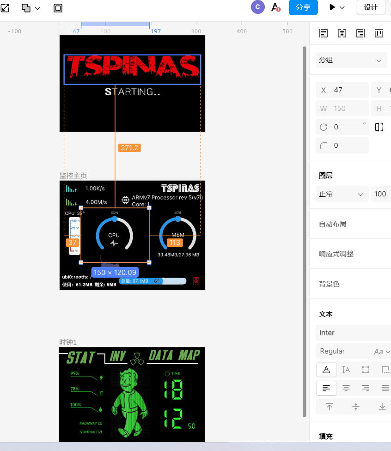Click the 自动布局 auto layout section
This screenshot has height=451, width=391.
pyautogui.click(x=333, y=224)
